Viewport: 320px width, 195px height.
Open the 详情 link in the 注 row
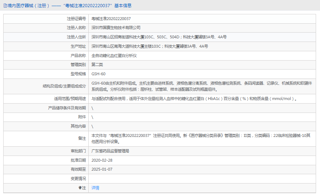95,188
